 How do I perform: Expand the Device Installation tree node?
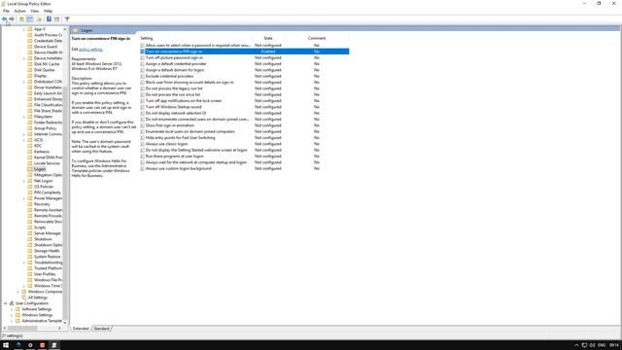pos(23,58)
